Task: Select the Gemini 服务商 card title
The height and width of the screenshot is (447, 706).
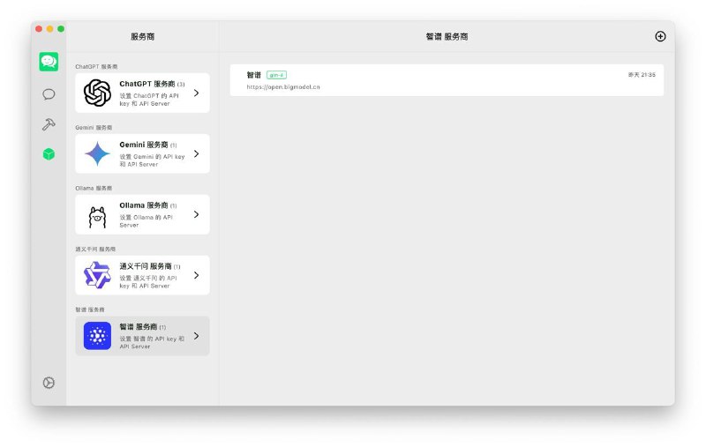Action: pos(144,145)
